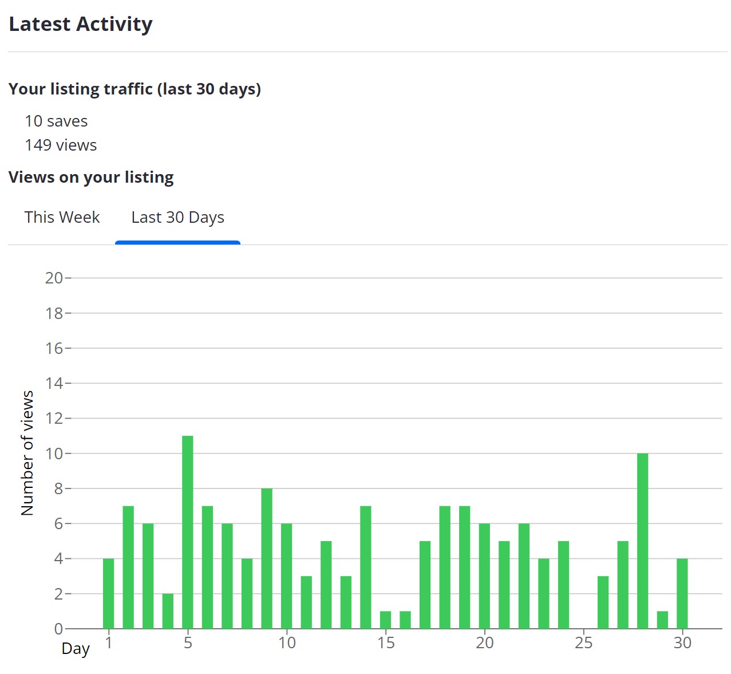The width and height of the screenshot is (731, 674).
Task: Click the first bar for day 1
Action: tap(109, 593)
